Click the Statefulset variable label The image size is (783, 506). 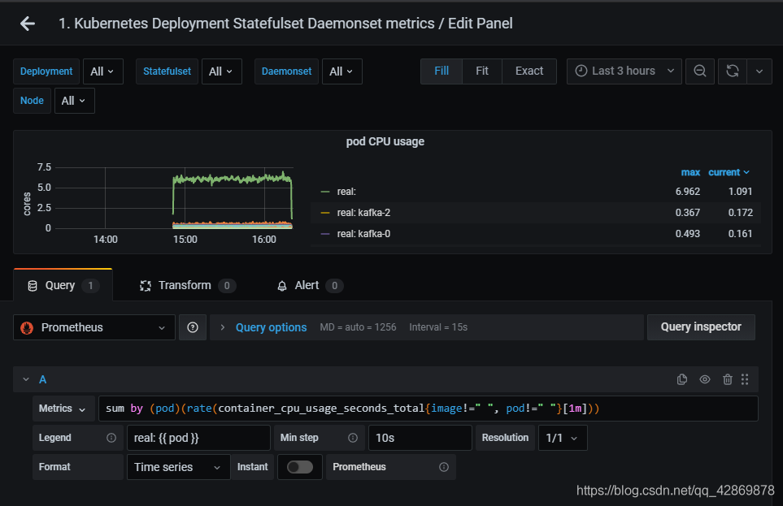(167, 71)
